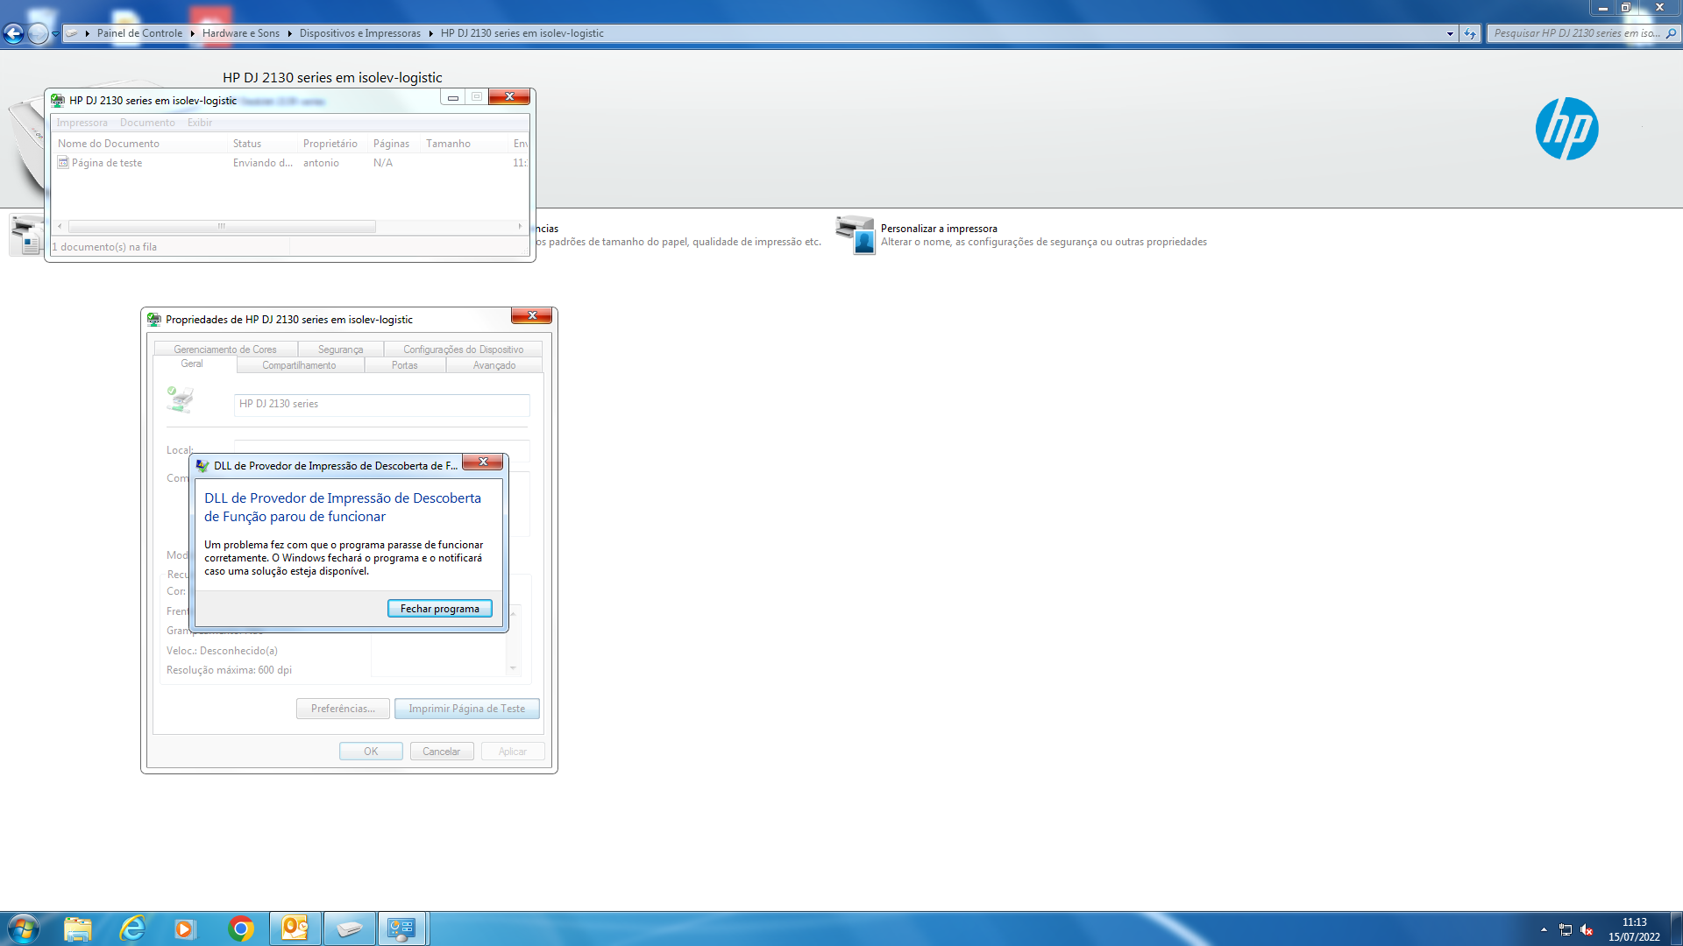Click the print queue window printer icon
1683x946 pixels.
(58, 100)
